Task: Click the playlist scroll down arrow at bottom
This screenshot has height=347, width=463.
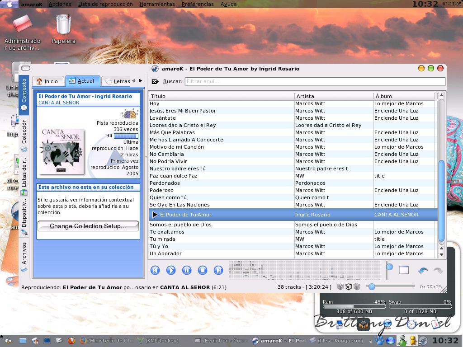Action: 441,255
